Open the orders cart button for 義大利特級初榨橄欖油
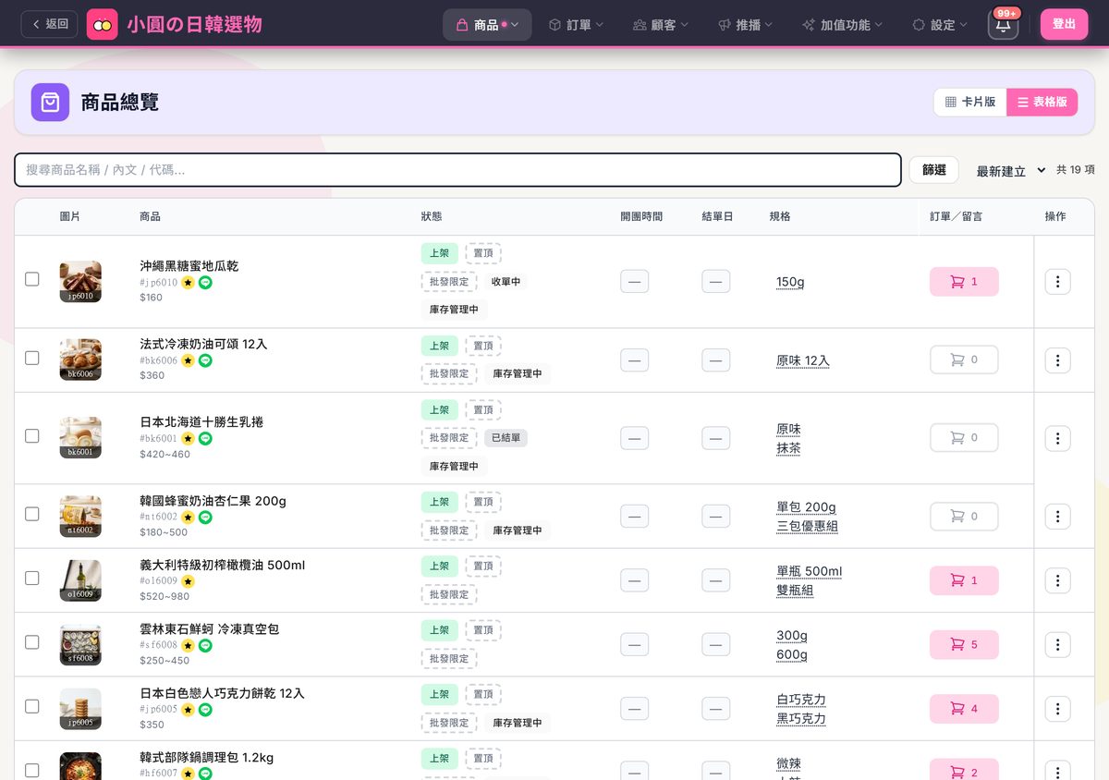Screen dimensions: 1109x780 (964, 580)
